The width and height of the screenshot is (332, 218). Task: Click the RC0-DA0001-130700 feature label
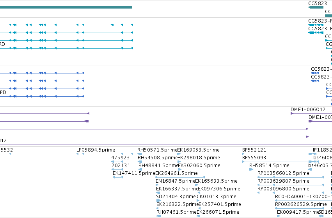[x=304, y=197]
